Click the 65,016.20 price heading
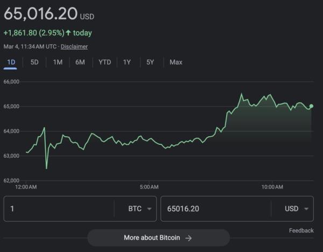 point(40,13)
